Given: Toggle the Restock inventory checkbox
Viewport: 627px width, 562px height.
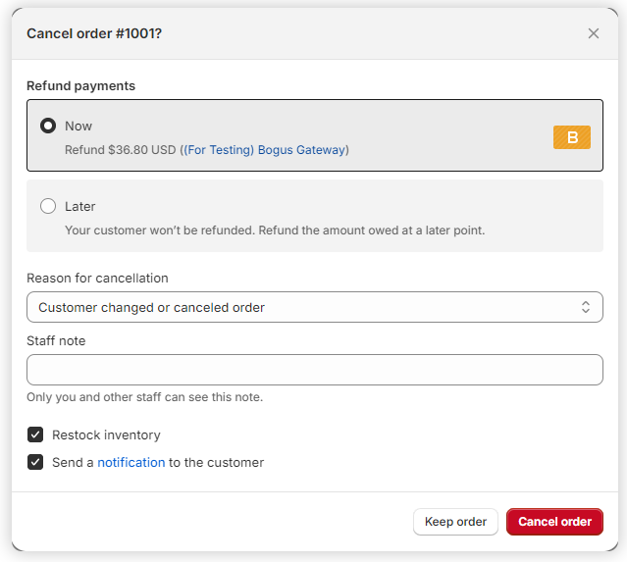Looking at the screenshot, I should pos(35,434).
